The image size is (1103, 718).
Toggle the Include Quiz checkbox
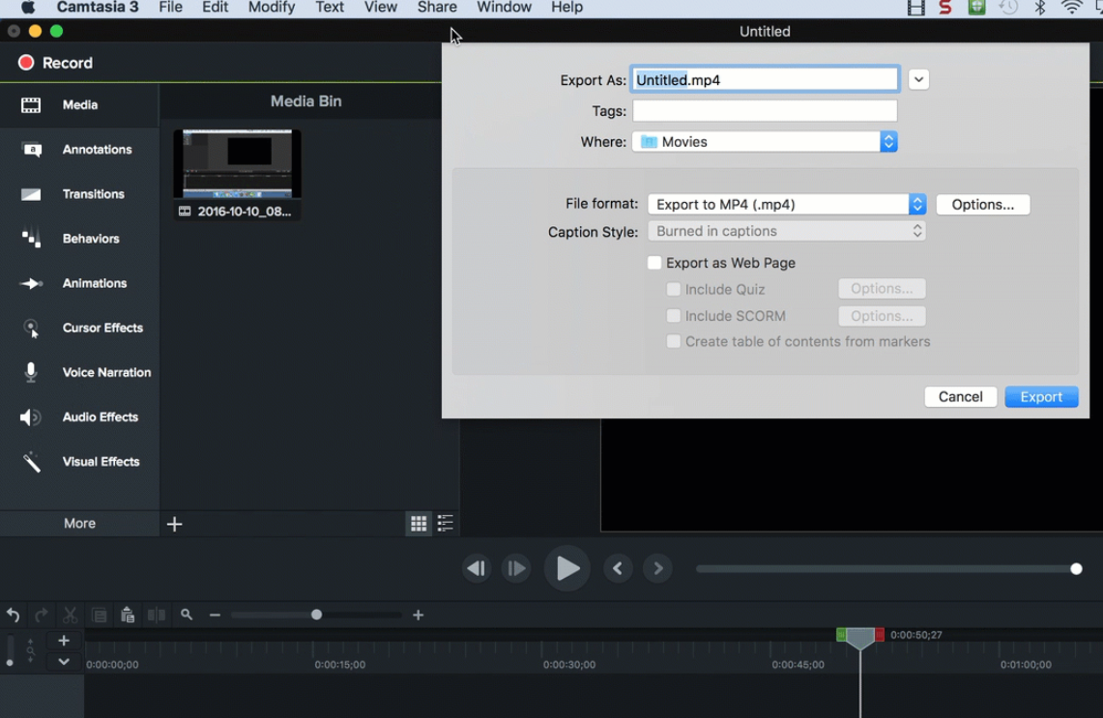(673, 289)
